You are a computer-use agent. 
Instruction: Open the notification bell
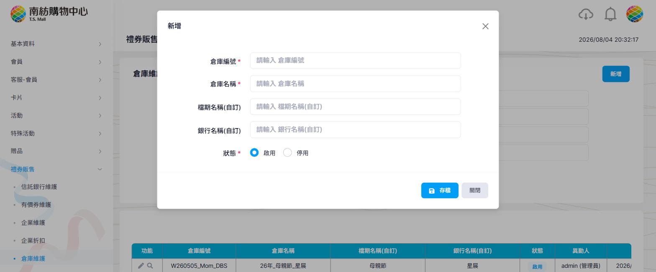(610, 14)
